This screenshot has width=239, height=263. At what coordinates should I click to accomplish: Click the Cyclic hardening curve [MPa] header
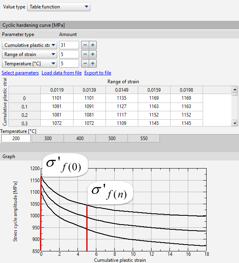click(x=119, y=25)
